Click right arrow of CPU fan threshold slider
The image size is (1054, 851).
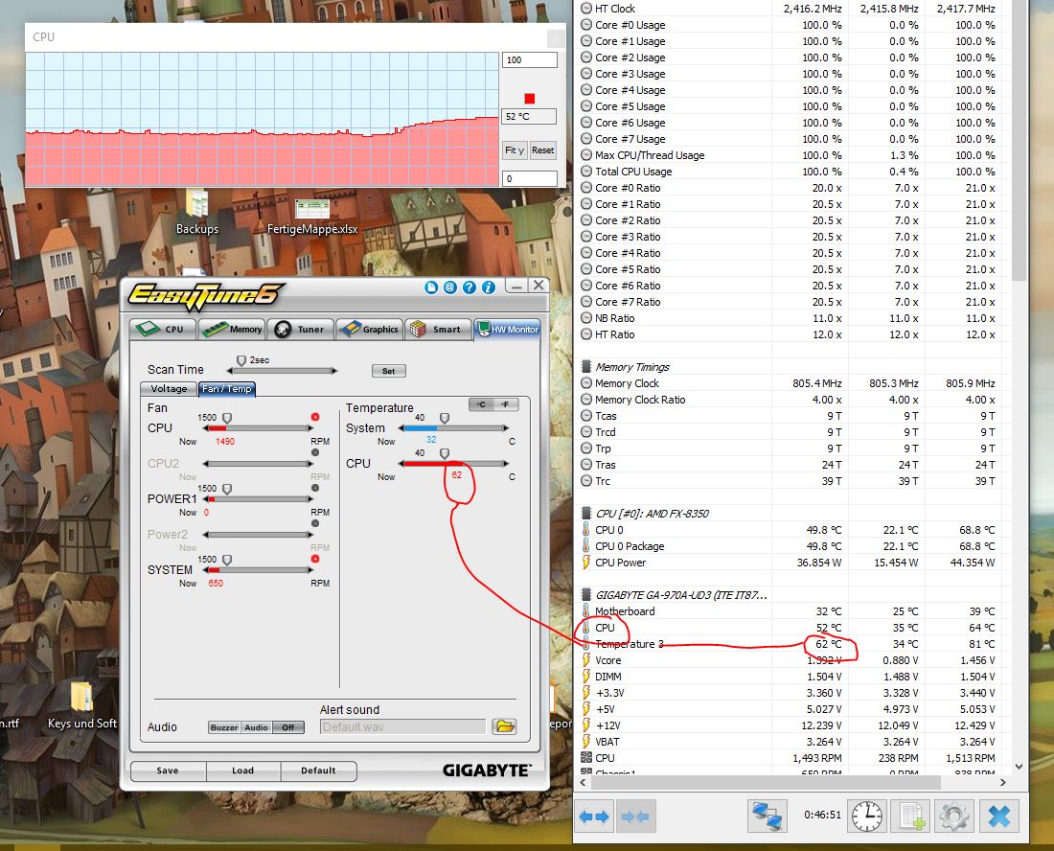click(x=309, y=428)
